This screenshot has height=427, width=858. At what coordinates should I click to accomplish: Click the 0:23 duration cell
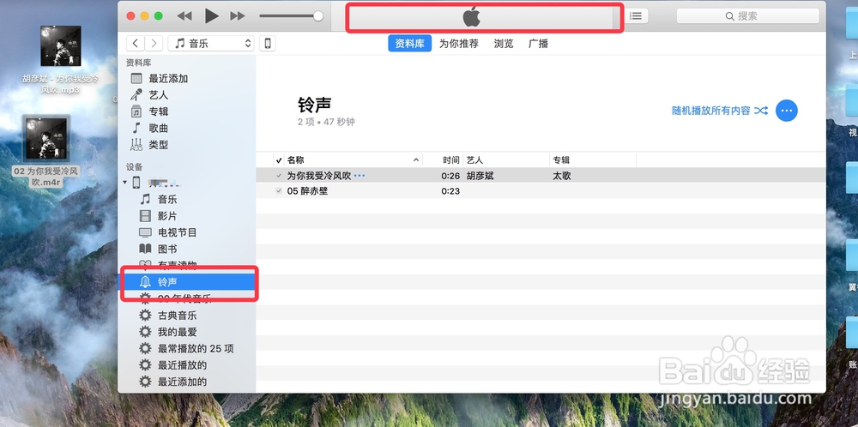click(x=451, y=191)
